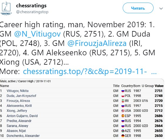This screenshot has width=165, height=139.
Task: Click the Name column header
Action: pyautogui.click(x=4, y=86)
